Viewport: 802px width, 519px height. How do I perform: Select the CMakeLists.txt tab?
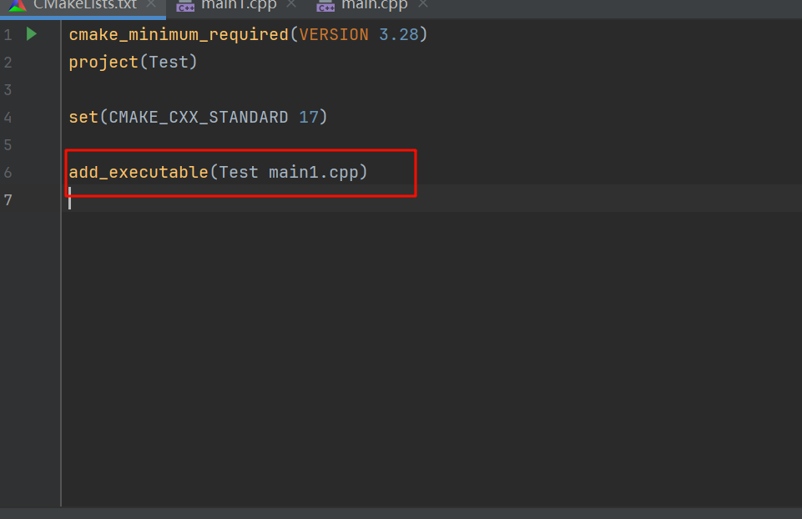tap(84, 5)
